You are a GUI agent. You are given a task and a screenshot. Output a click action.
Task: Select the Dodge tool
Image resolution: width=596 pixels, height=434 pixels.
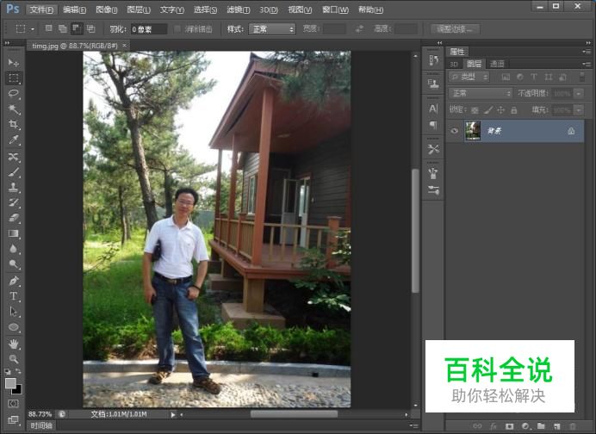coord(14,264)
